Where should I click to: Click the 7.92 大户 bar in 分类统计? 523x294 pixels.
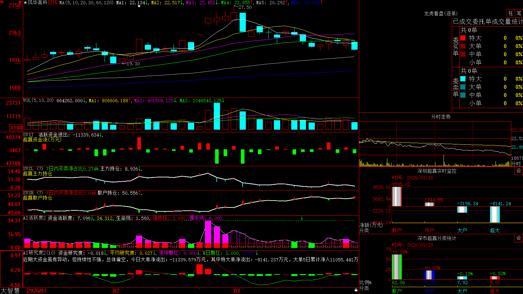[x=462, y=278]
